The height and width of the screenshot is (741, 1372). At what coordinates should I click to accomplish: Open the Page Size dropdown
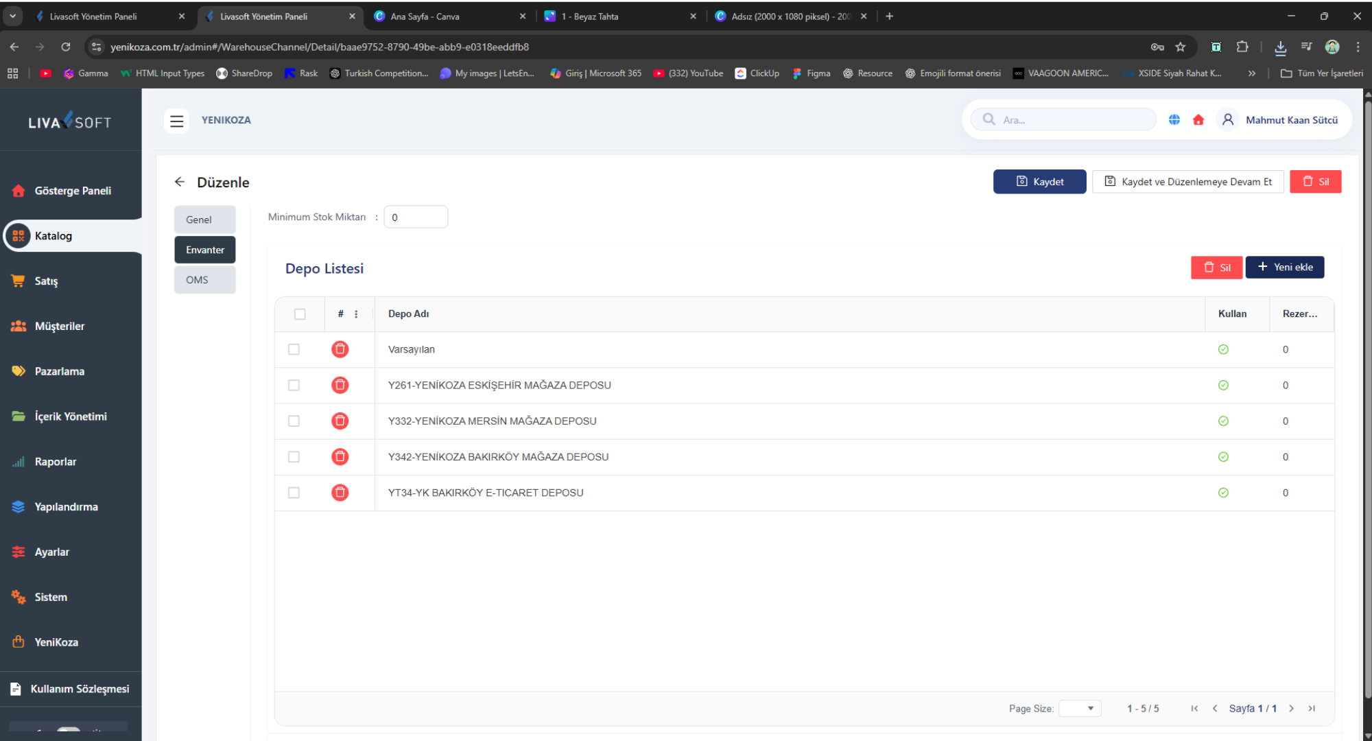tap(1080, 709)
